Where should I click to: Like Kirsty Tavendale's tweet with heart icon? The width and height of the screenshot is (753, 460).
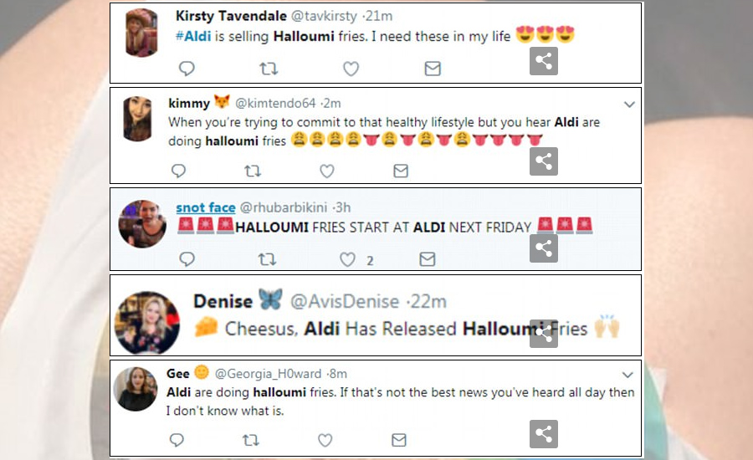coord(351,69)
